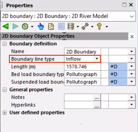Select the Hyperlinks property label

(23, 105)
